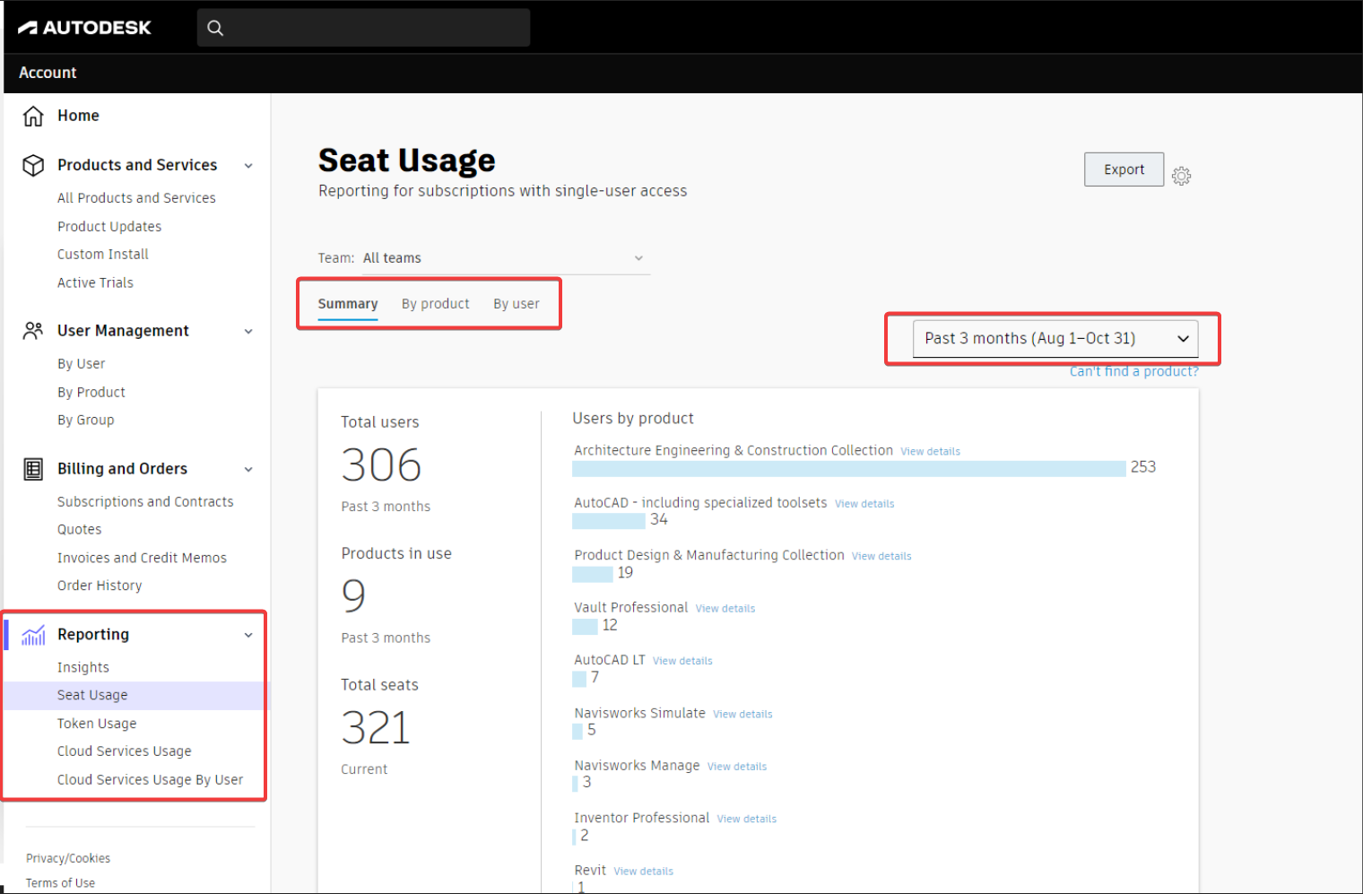Click the search magnifier icon

(x=215, y=28)
